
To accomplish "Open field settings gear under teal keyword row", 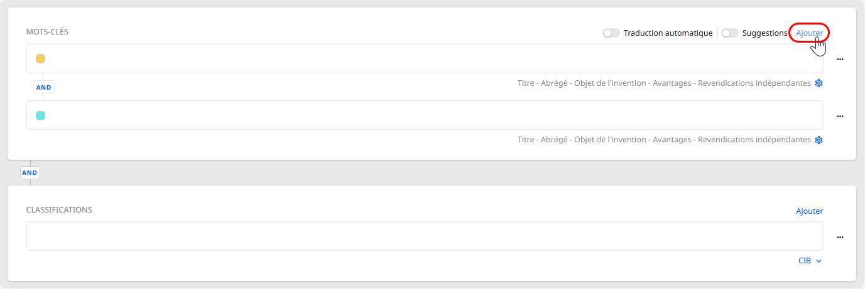I will (819, 140).
